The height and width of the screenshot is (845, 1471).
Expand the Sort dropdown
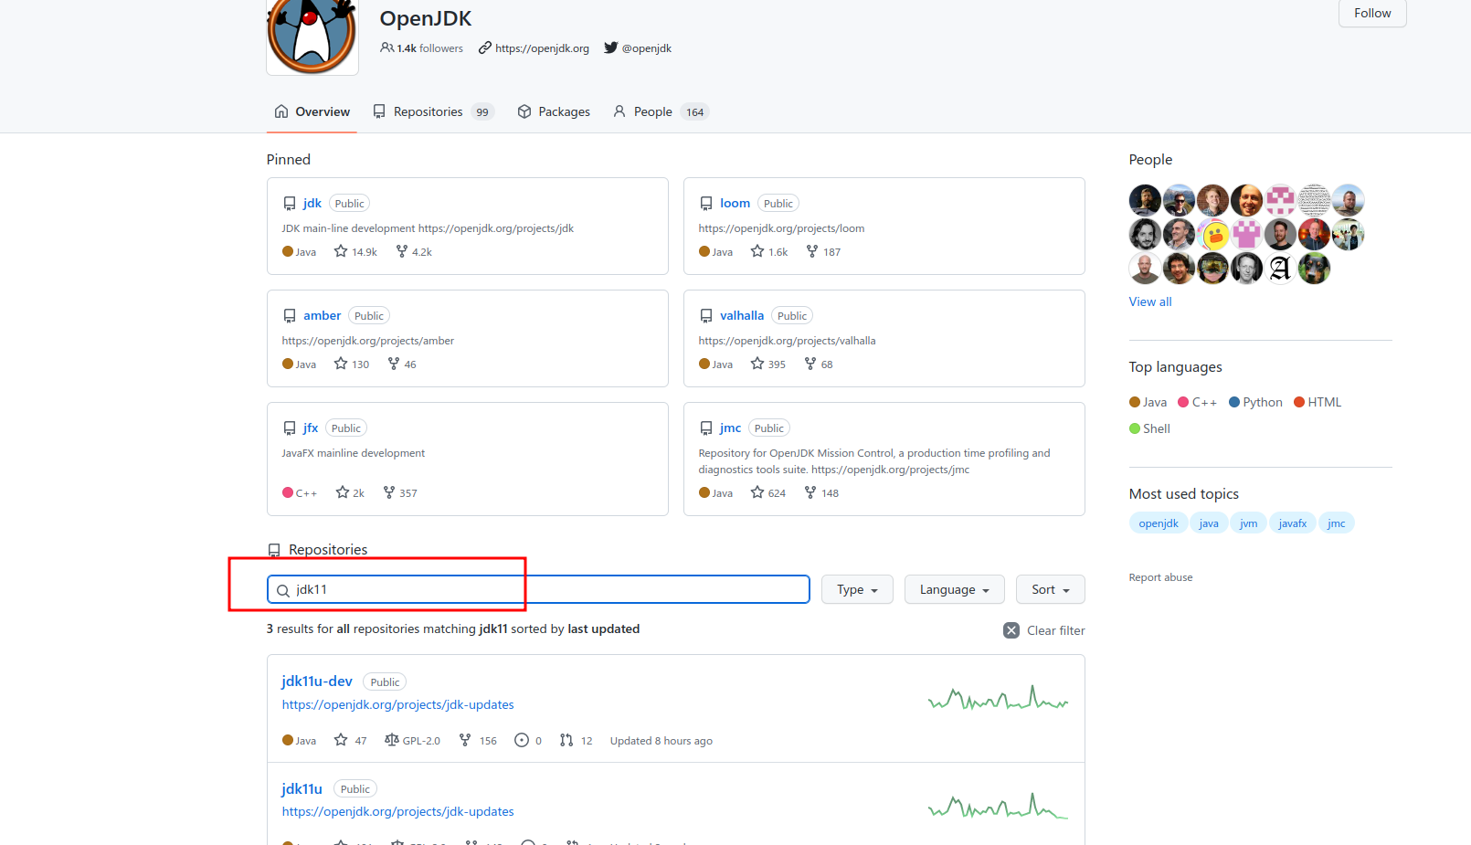(x=1050, y=589)
